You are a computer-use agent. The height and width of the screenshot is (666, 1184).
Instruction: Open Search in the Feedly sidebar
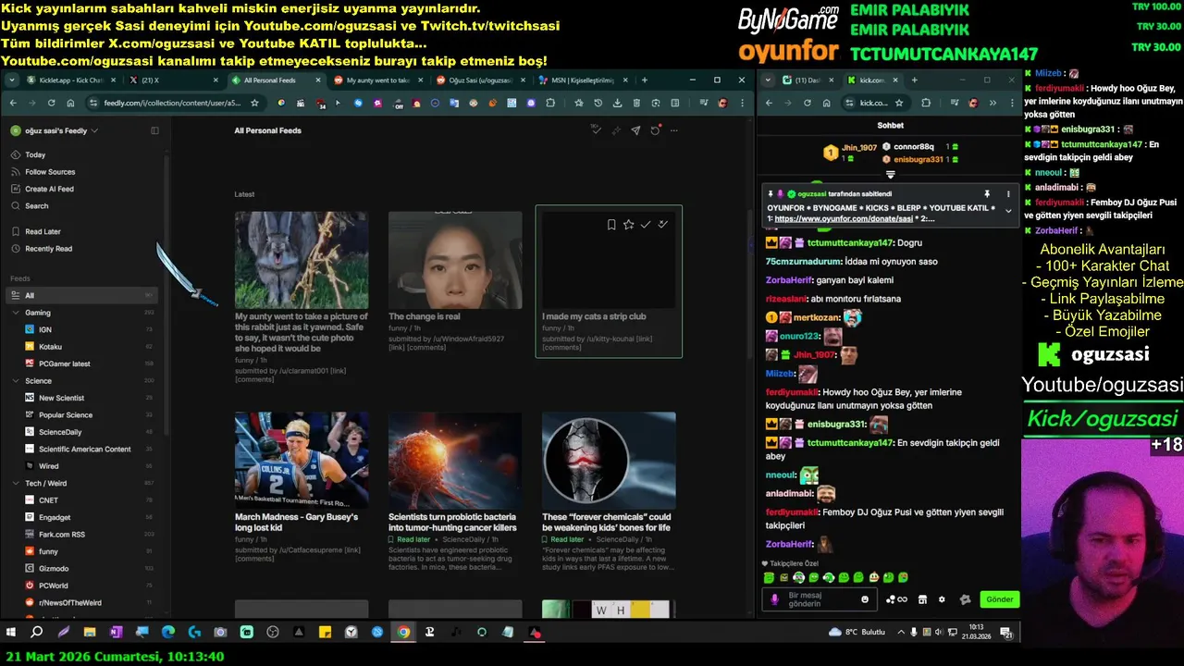(37, 206)
